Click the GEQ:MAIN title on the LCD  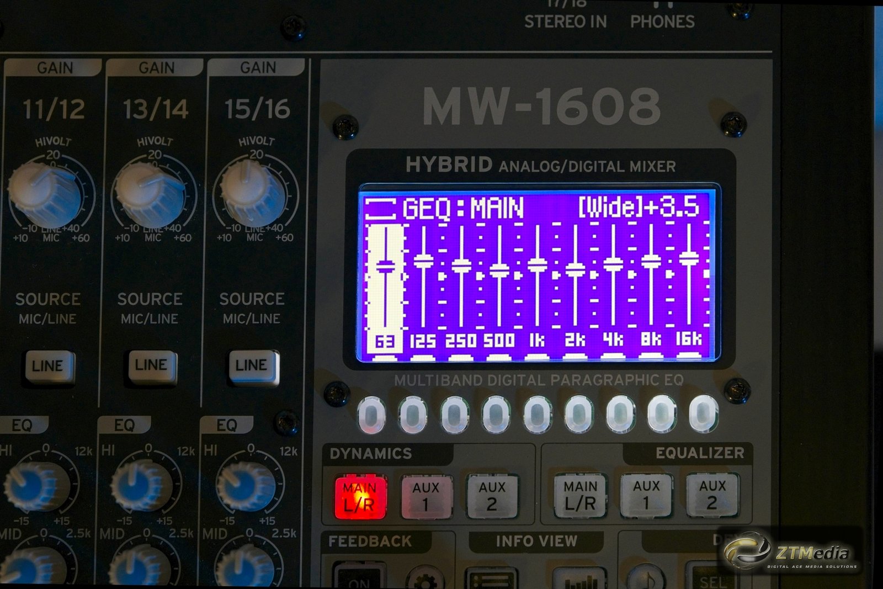click(x=463, y=209)
